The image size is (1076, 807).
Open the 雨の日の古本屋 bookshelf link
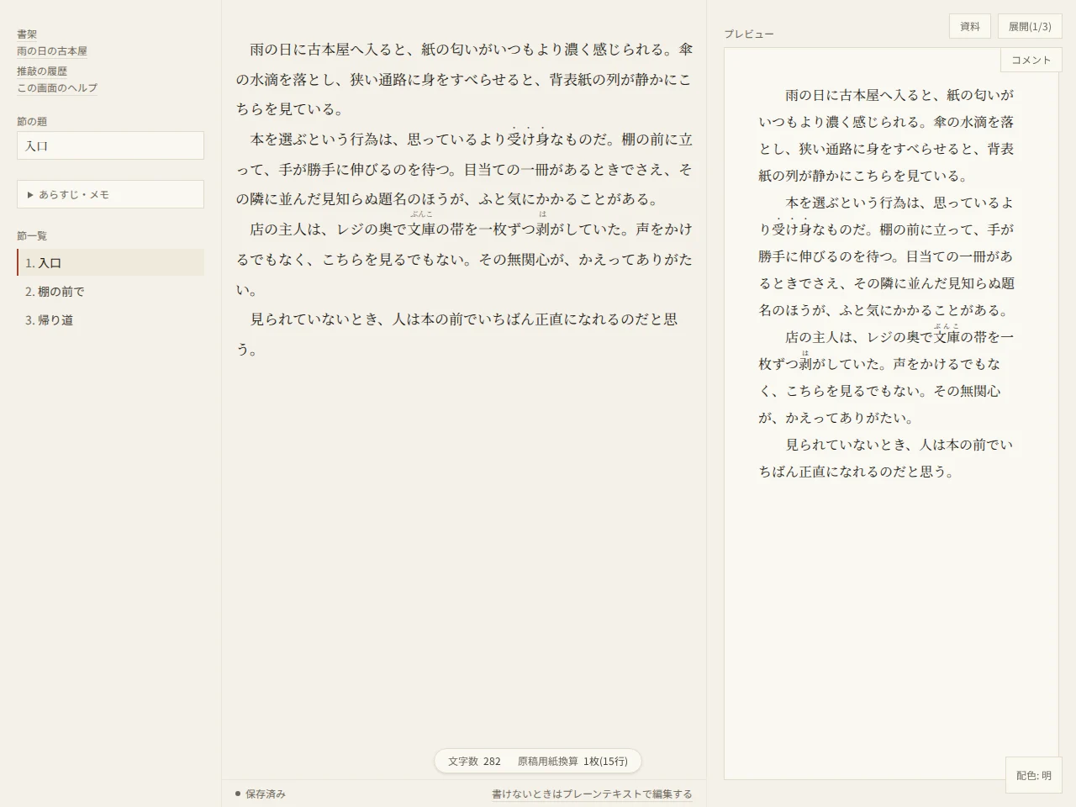[52, 51]
